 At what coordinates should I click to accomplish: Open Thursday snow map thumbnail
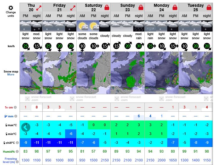tap(31, 73)
